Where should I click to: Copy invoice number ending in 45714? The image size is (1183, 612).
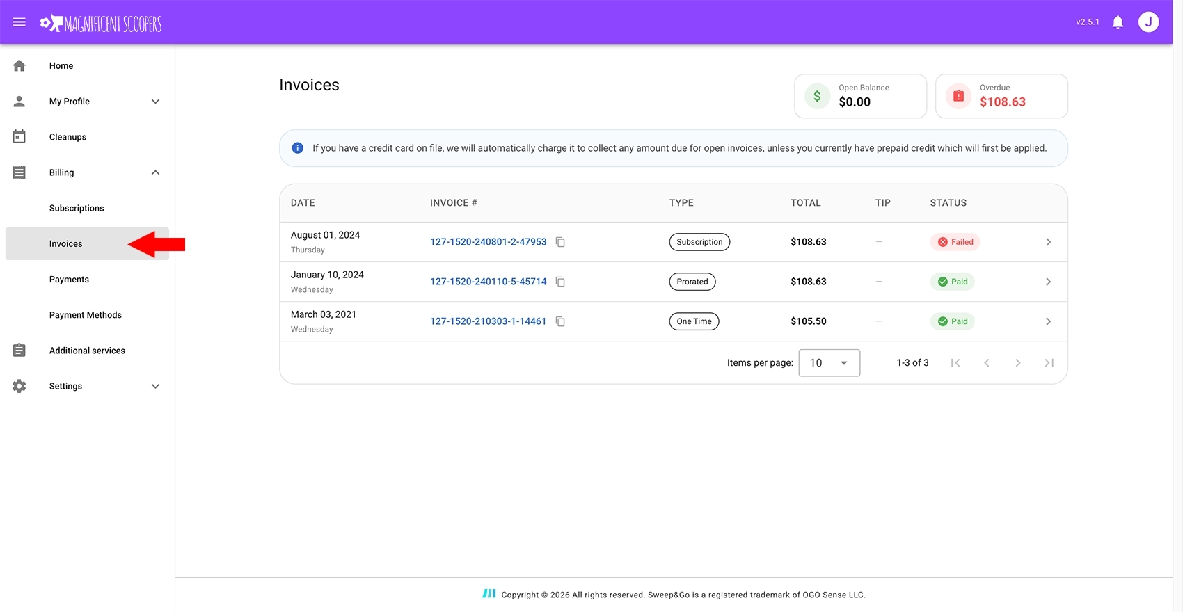pyautogui.click(x=560, y=282)
